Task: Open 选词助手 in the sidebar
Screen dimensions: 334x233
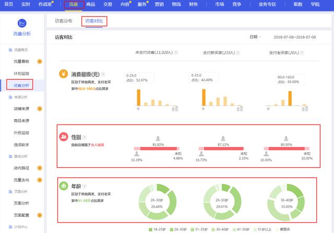Action: point(21,145)
